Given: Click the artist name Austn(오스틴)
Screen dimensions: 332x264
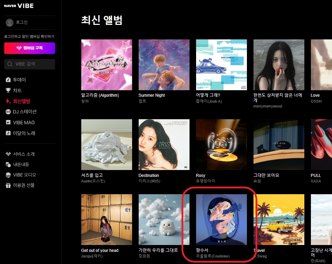Looking at the screenshot, I should (x=93, y=181).
